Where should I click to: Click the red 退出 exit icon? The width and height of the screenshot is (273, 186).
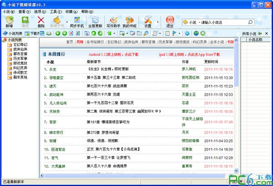point(170,22)
